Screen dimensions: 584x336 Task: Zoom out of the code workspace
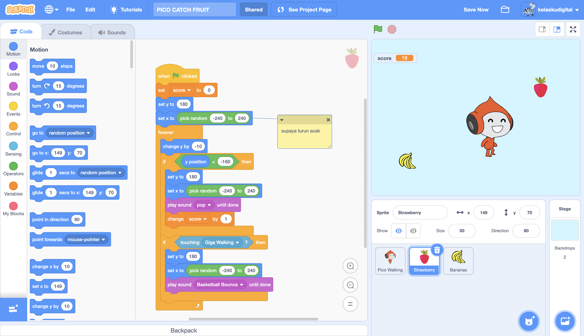click(350, 285)
